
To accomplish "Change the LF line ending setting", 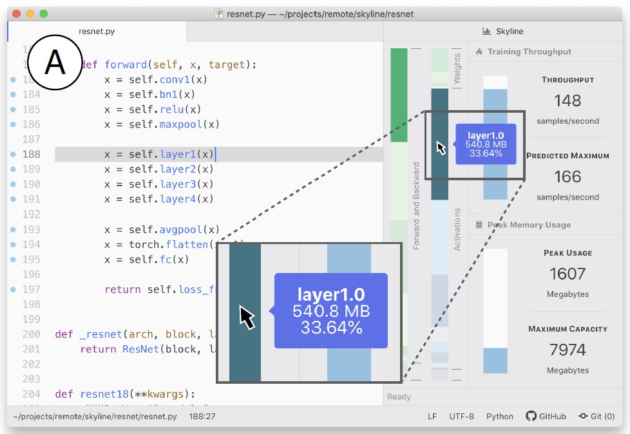I will coord(432,416).
